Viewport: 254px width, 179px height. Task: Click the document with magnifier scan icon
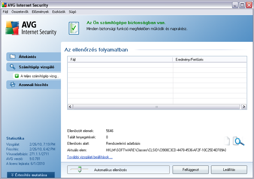point(238,141)
